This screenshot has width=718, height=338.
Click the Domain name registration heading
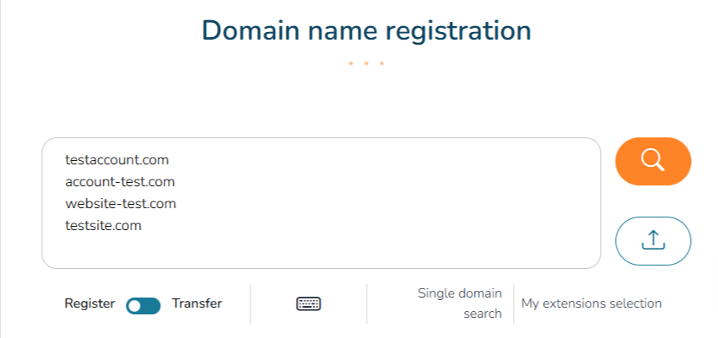pos(366,30)
